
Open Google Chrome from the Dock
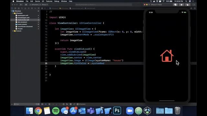(x=38, y=111)
